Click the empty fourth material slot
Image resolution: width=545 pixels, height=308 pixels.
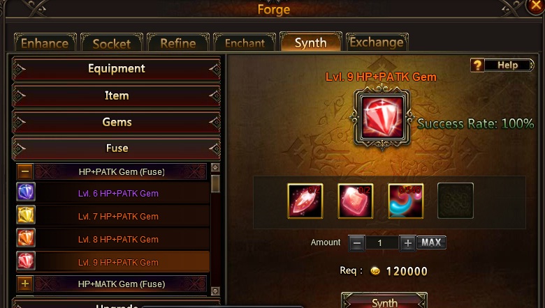[x=456, y=201]
